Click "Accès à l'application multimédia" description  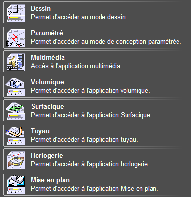(76, 66)
